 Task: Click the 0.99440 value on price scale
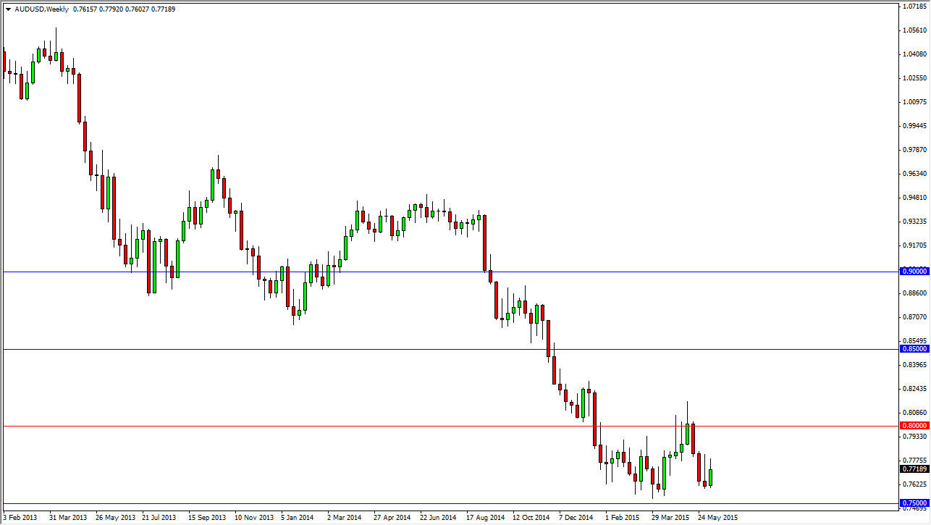pyautogui.click(x=915, y=126)
